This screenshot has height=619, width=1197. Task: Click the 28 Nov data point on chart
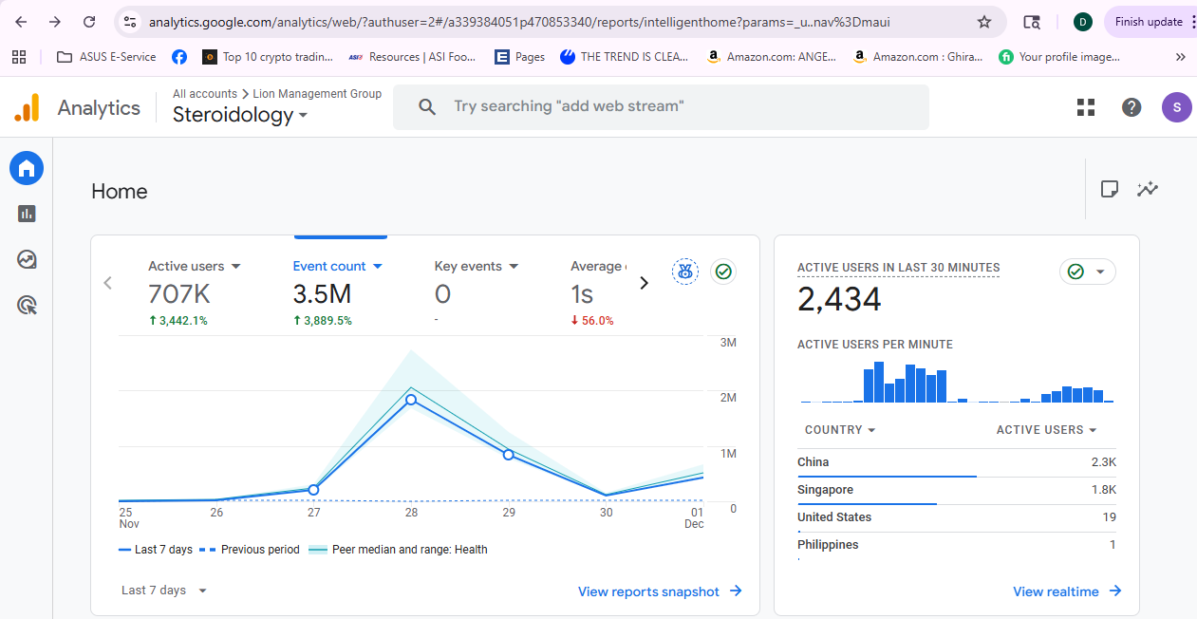tap(411, 400)
